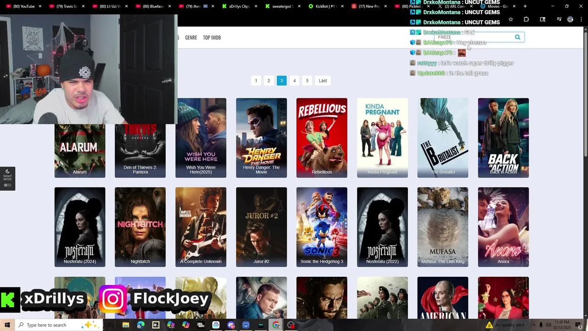
Task: Close the Blueface browser tab
Action: (169, 6)
